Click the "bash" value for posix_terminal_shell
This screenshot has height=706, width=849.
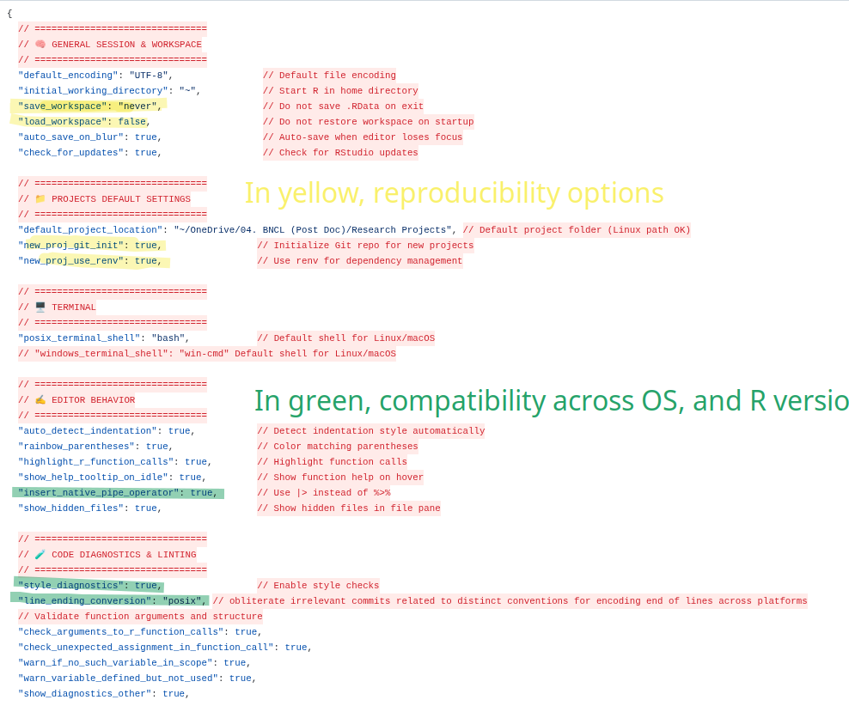tap(168, 338)
